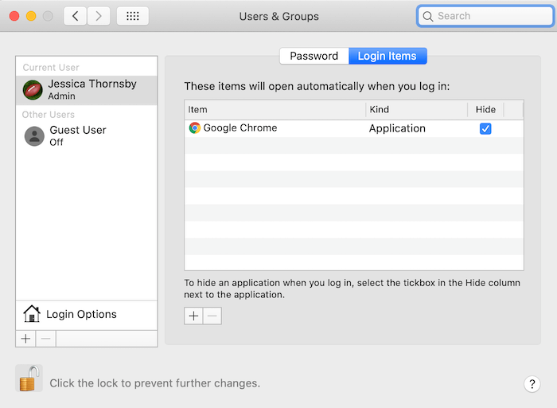The height and width of the screenshot is (408, 557).
Task: Remove a user account with the minus button
Action: 46,339
